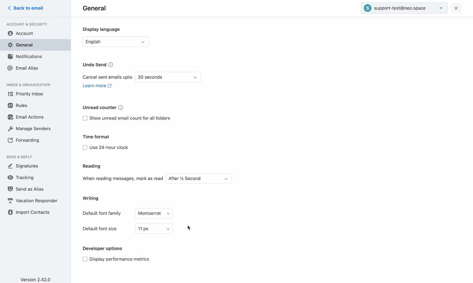Close settings with the X button
The image size is (473, 283).
coord(456,8)
